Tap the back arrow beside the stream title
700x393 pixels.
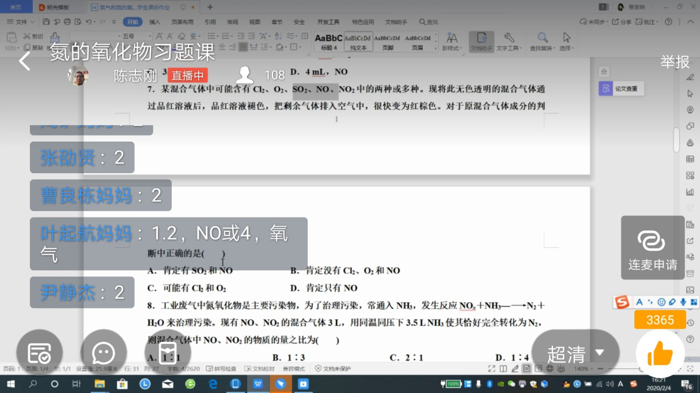pyautogui.click(x=24, y=61)
